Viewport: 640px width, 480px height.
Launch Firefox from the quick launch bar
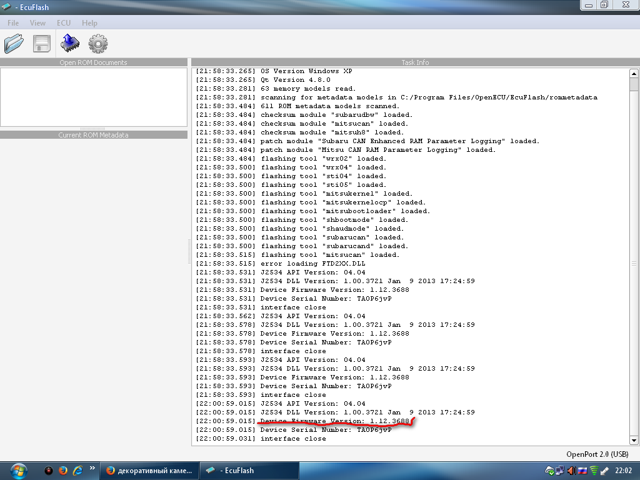click(x=63, y=471)
